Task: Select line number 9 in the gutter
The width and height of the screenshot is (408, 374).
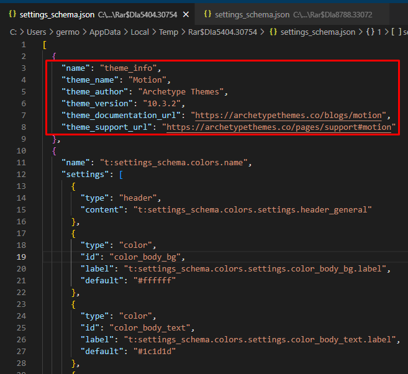Action: coord(24,139)
